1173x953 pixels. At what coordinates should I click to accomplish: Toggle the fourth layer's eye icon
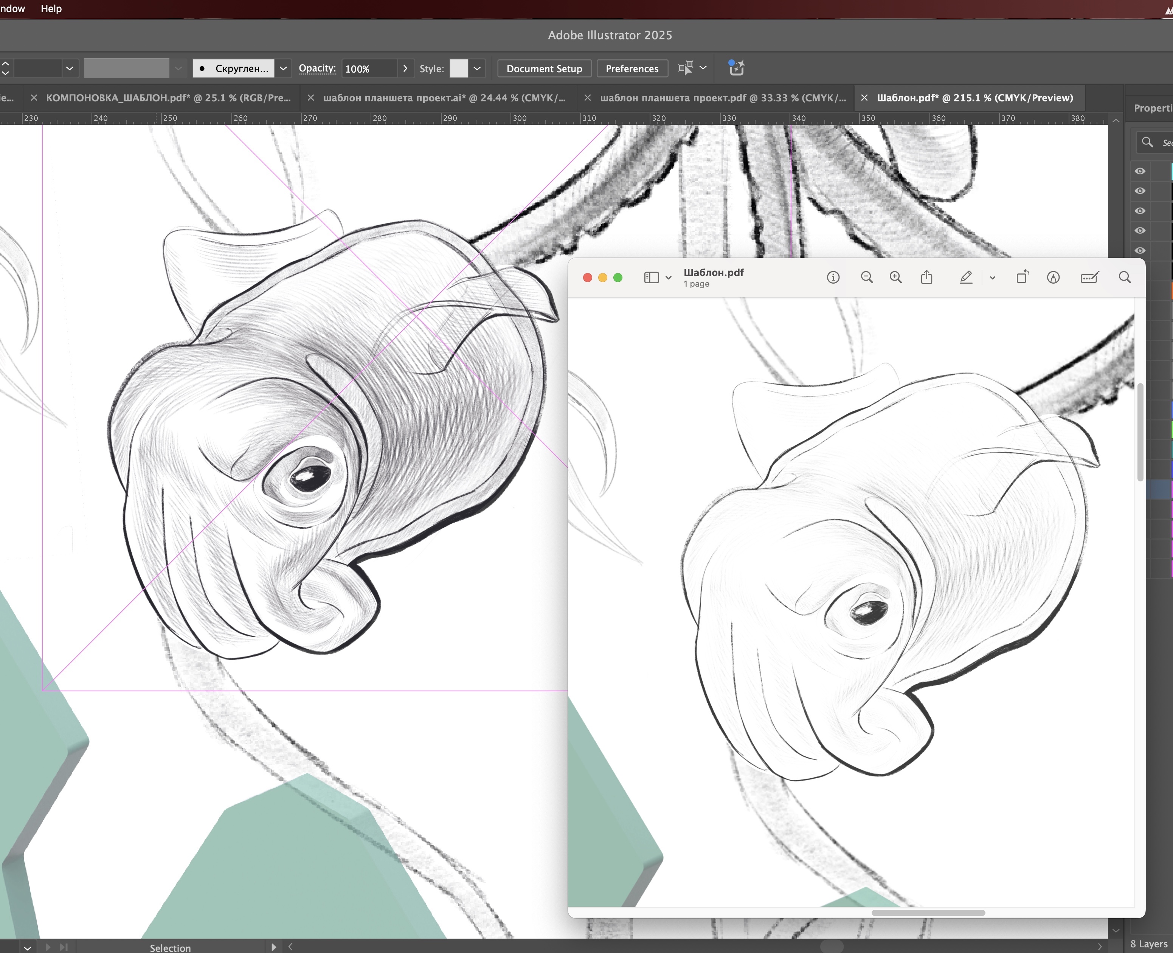pos(1140,231)
